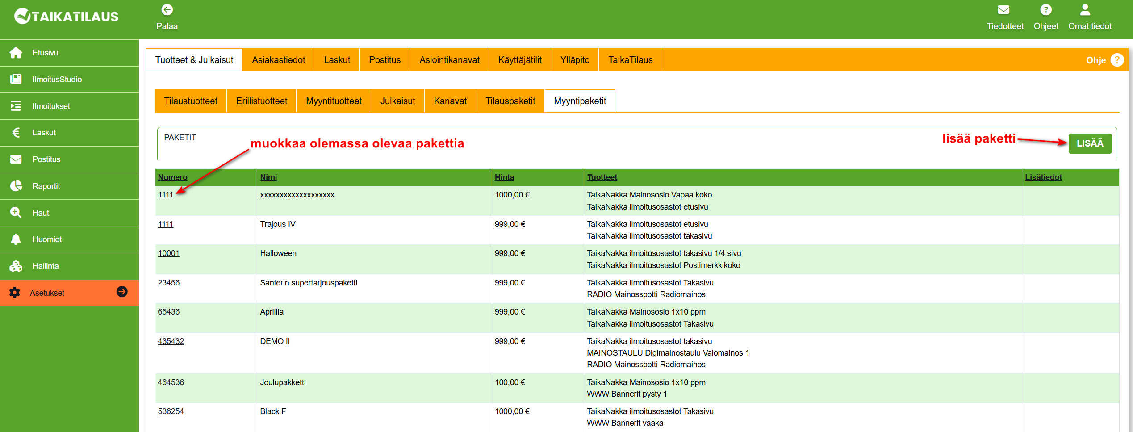This screenshot has width=1133, height=432.
Task: Click the orange bar Ohje help icon
Action: (x=1117, y=60)
